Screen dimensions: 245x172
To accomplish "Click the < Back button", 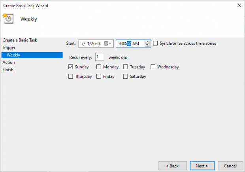I will coord(172,166).
